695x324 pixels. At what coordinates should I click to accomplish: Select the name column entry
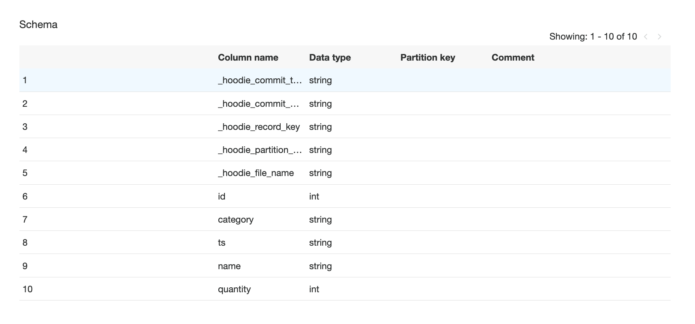click(x=229, y=266)
